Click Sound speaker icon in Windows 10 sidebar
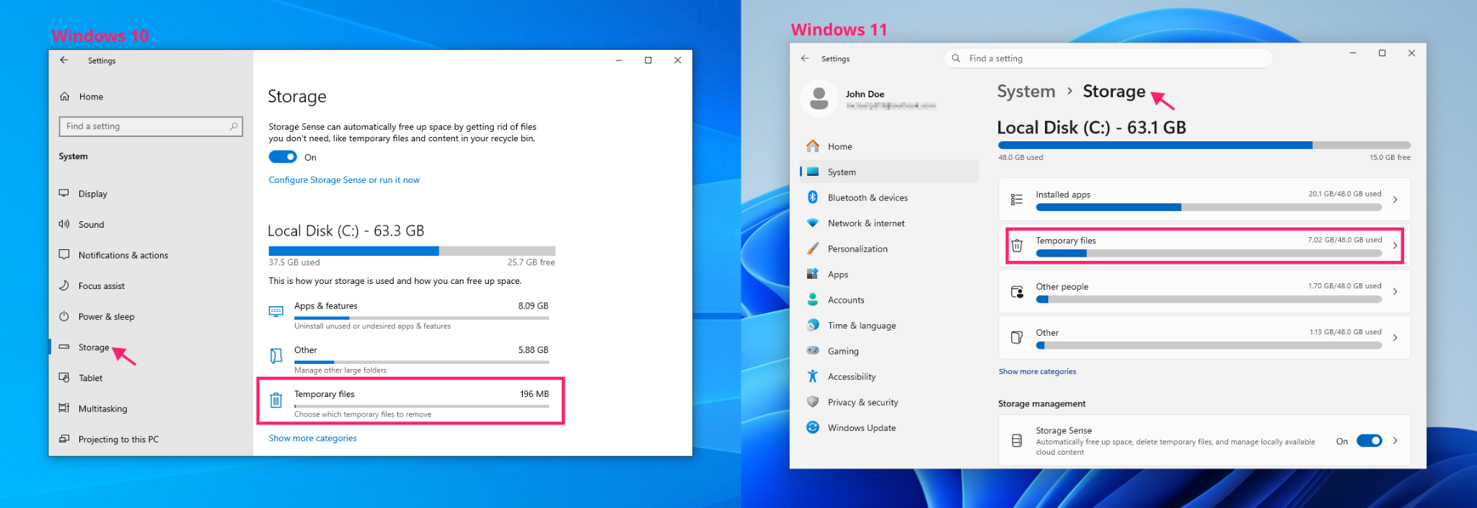This screenshot has width=1477, height=508. coord(64,224)
